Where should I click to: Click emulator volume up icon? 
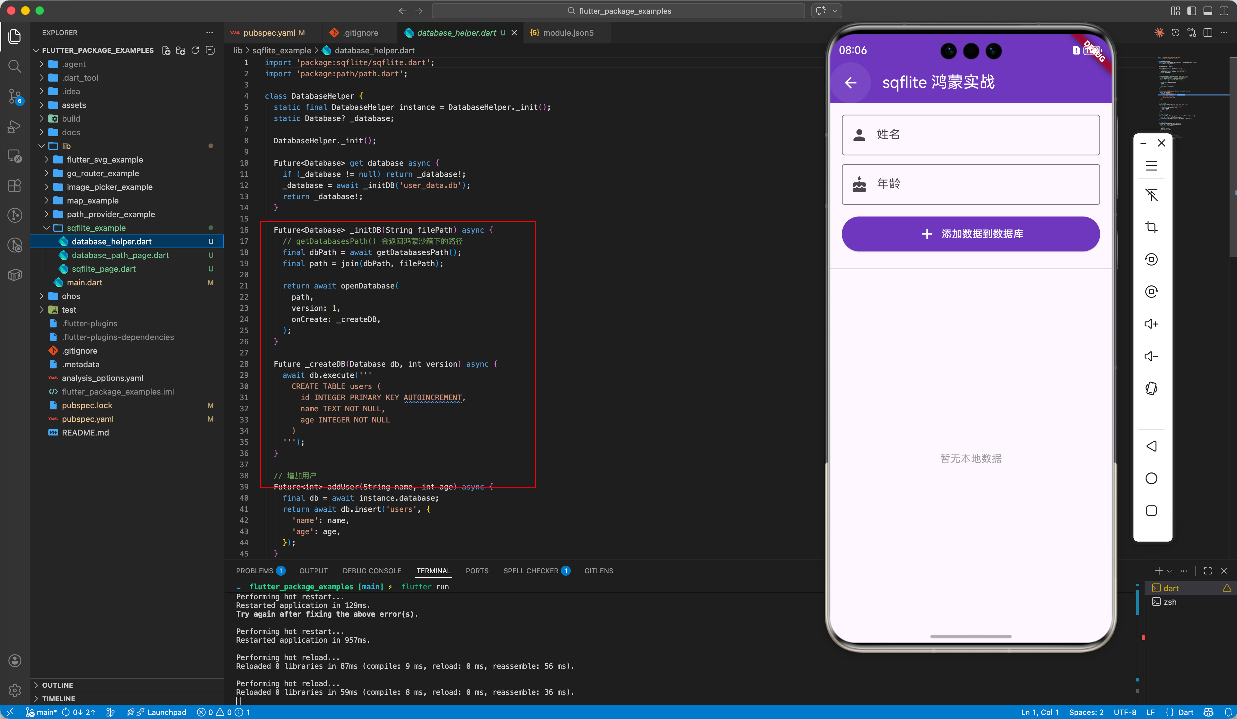(x=1151, y=324)
